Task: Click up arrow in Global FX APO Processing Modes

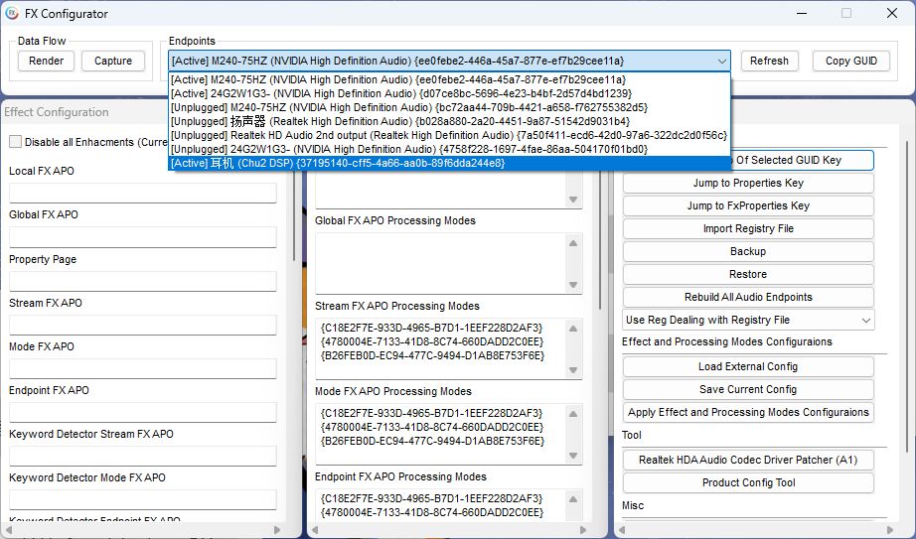Action: click(573, 243)
